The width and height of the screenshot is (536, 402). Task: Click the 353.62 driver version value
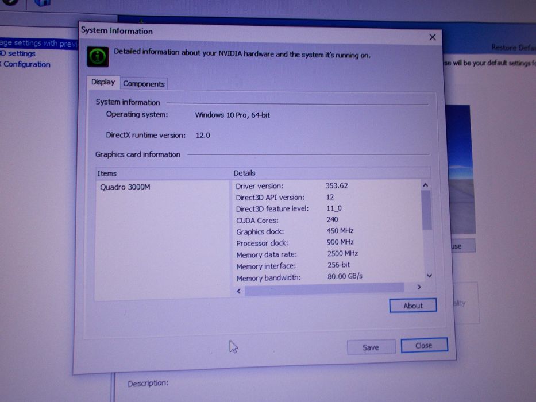click(x=337, y=185)
